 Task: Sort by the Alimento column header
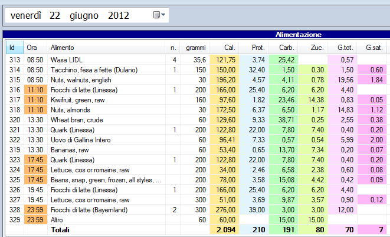106,48
